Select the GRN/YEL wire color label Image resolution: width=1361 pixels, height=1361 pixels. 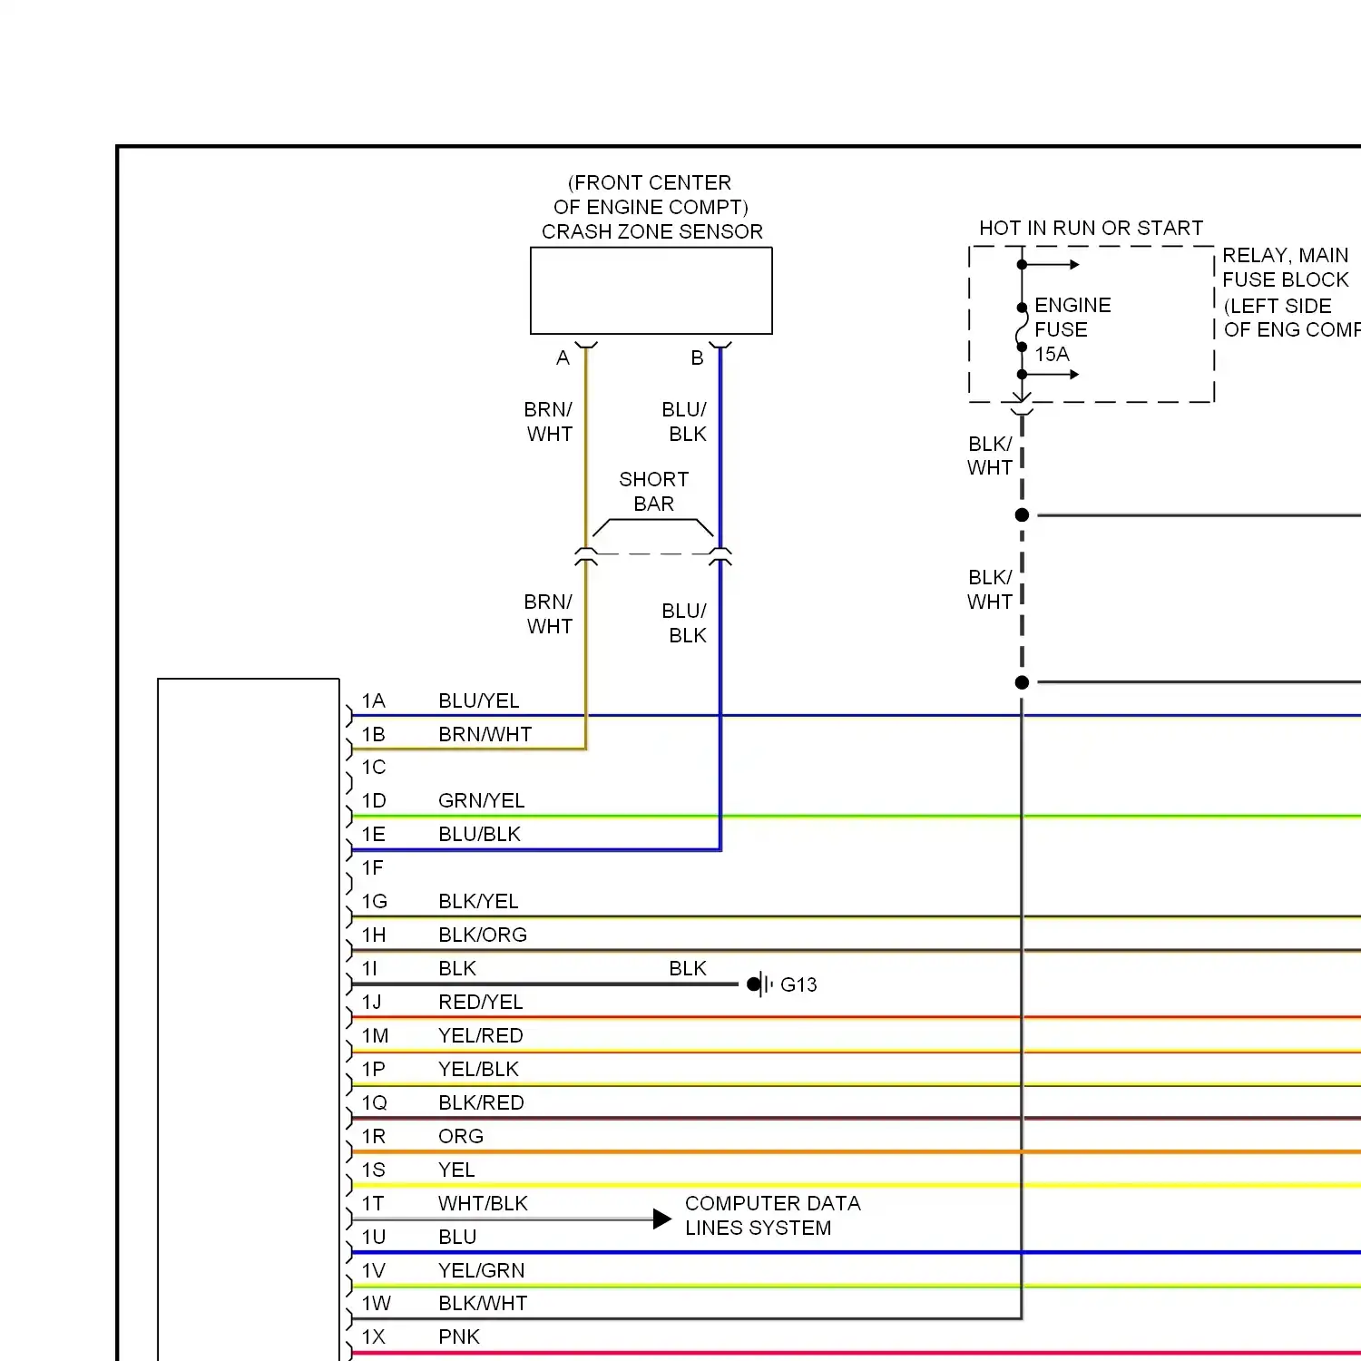481,800
